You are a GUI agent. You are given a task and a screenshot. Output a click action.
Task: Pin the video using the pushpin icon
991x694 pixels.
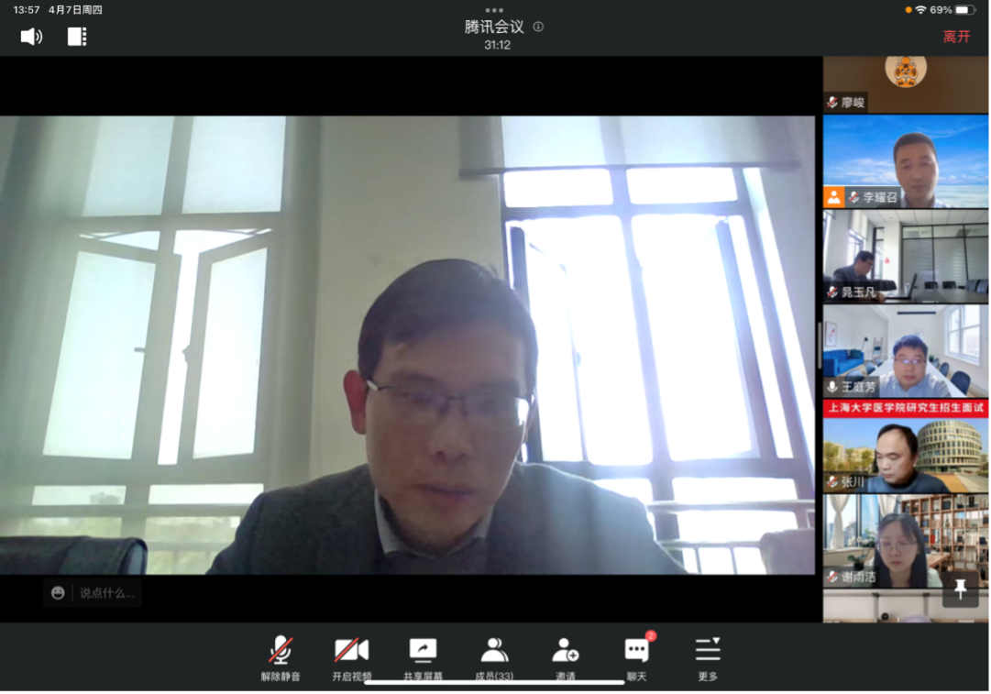click(x=960, y=589)
